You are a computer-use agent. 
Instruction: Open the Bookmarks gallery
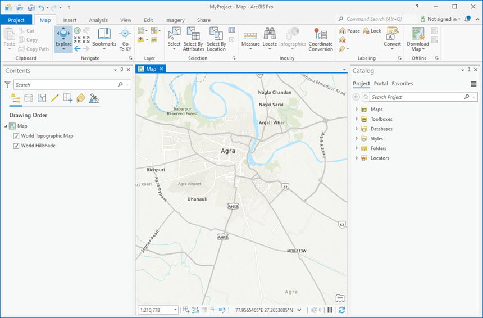(104, 39)
